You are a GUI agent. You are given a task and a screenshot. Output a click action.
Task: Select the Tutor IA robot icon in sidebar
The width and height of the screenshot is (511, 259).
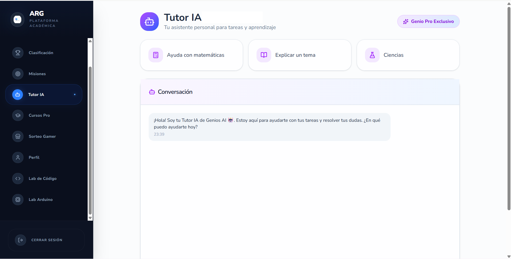[x=18, y=94]
